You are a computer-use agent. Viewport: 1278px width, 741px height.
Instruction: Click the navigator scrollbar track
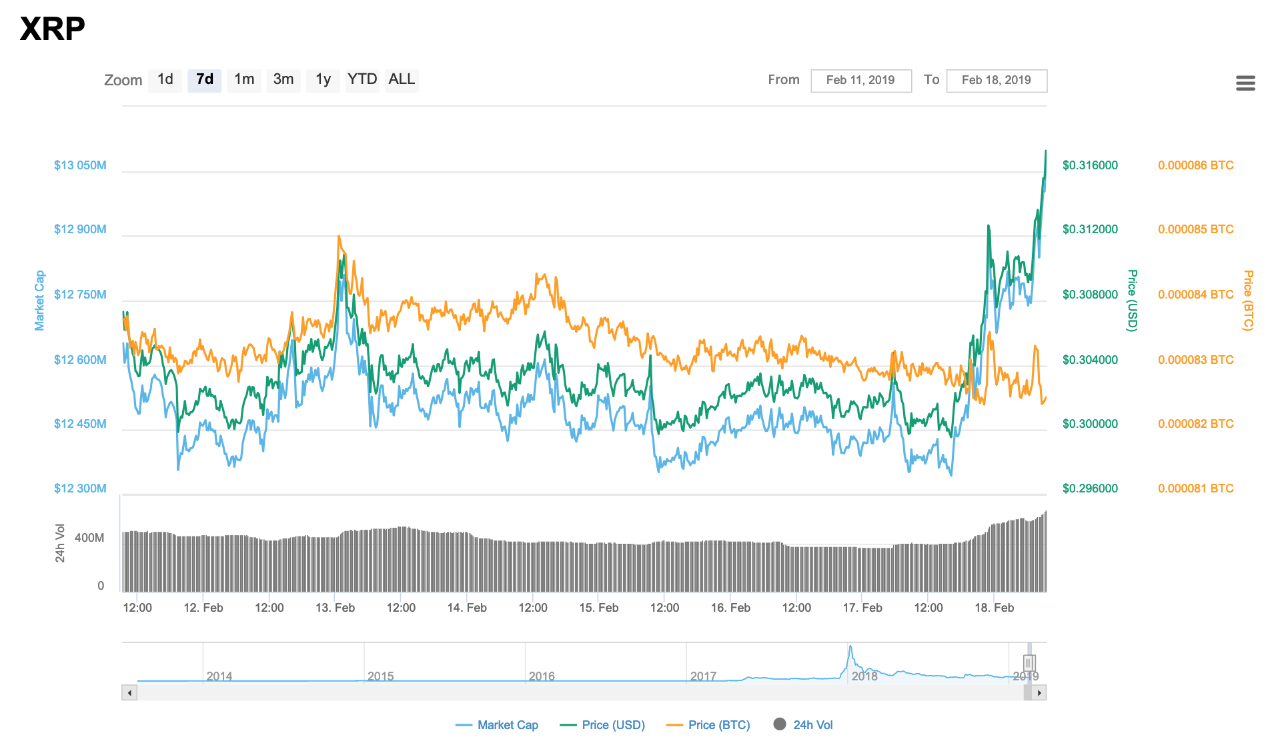coord(580,693)
